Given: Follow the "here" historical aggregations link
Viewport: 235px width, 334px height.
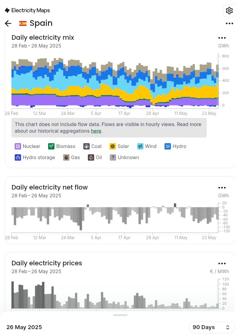Looking at the screenshot, I should (x=96, y=131).
